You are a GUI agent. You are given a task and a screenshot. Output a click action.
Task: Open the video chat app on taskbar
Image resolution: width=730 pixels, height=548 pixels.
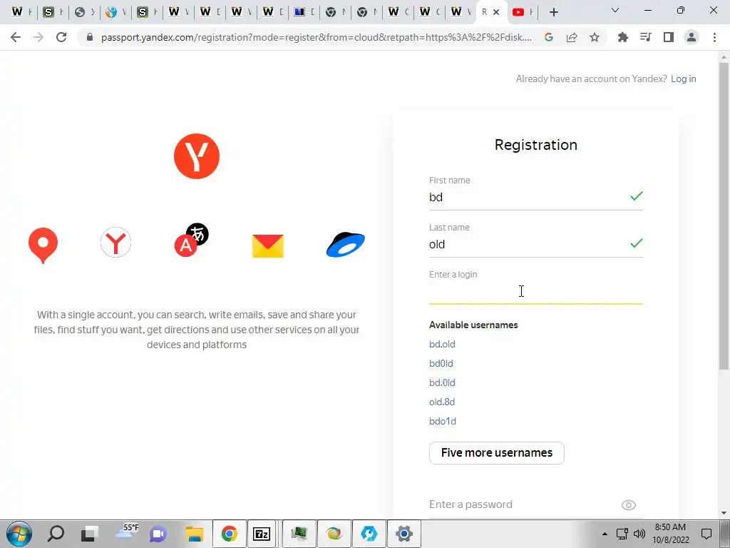click(158, 534)
